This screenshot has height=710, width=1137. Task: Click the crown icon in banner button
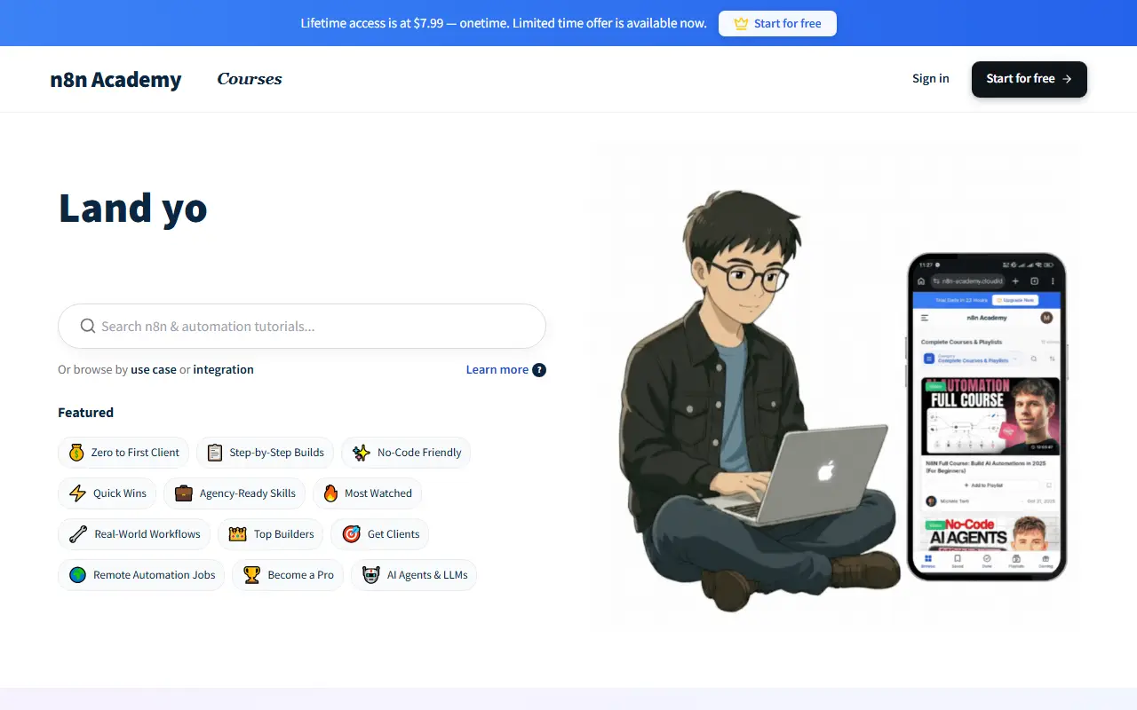[x=741, y=24]
